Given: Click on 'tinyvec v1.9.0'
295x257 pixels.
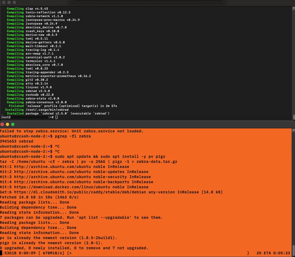Looking at the screenshot, I should tap(39, 87).
